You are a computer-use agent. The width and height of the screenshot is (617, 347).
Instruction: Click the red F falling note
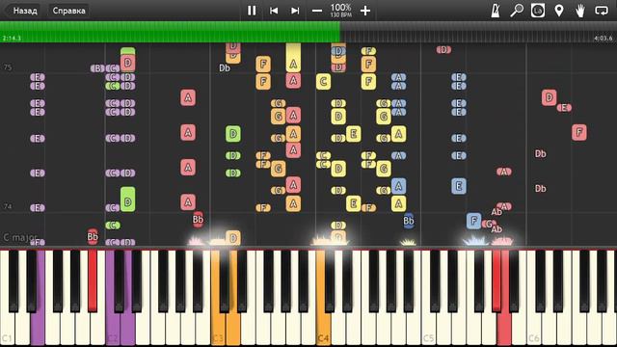pos(579,132)
